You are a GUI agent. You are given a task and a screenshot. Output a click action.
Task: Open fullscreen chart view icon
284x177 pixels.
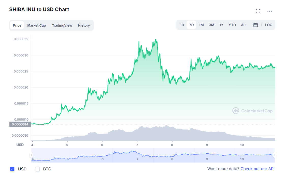click(x=258, y=11)
